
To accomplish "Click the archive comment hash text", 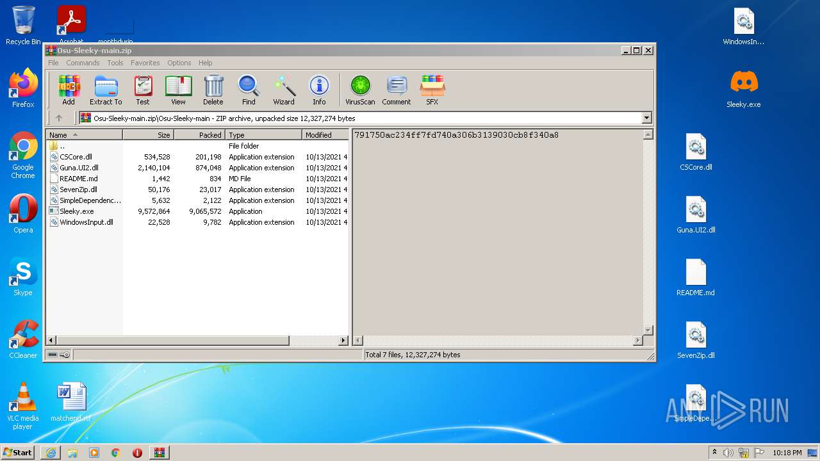I will [456, 135].
